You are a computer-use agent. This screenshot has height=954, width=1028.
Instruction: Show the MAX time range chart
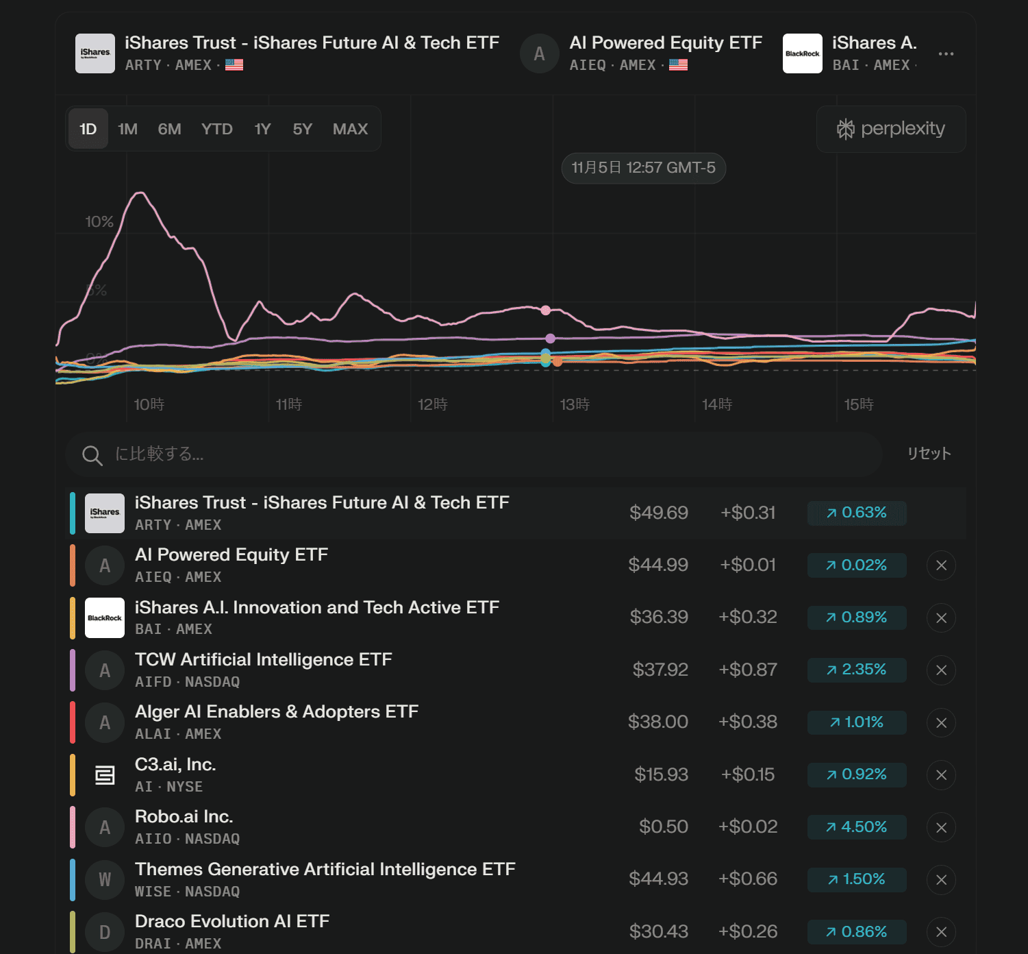[350, 129]
